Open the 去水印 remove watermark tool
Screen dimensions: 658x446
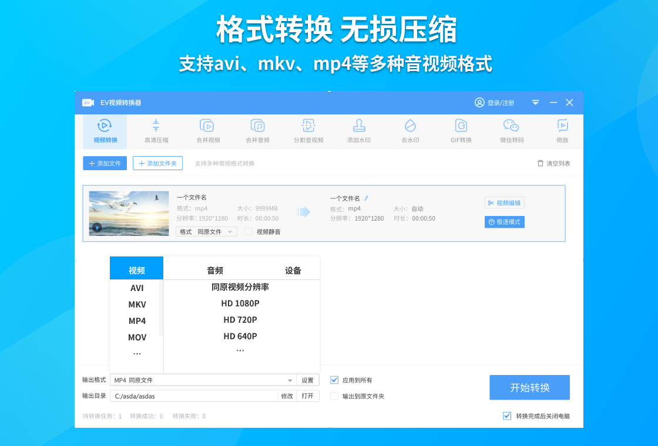[x=410, y=131]
